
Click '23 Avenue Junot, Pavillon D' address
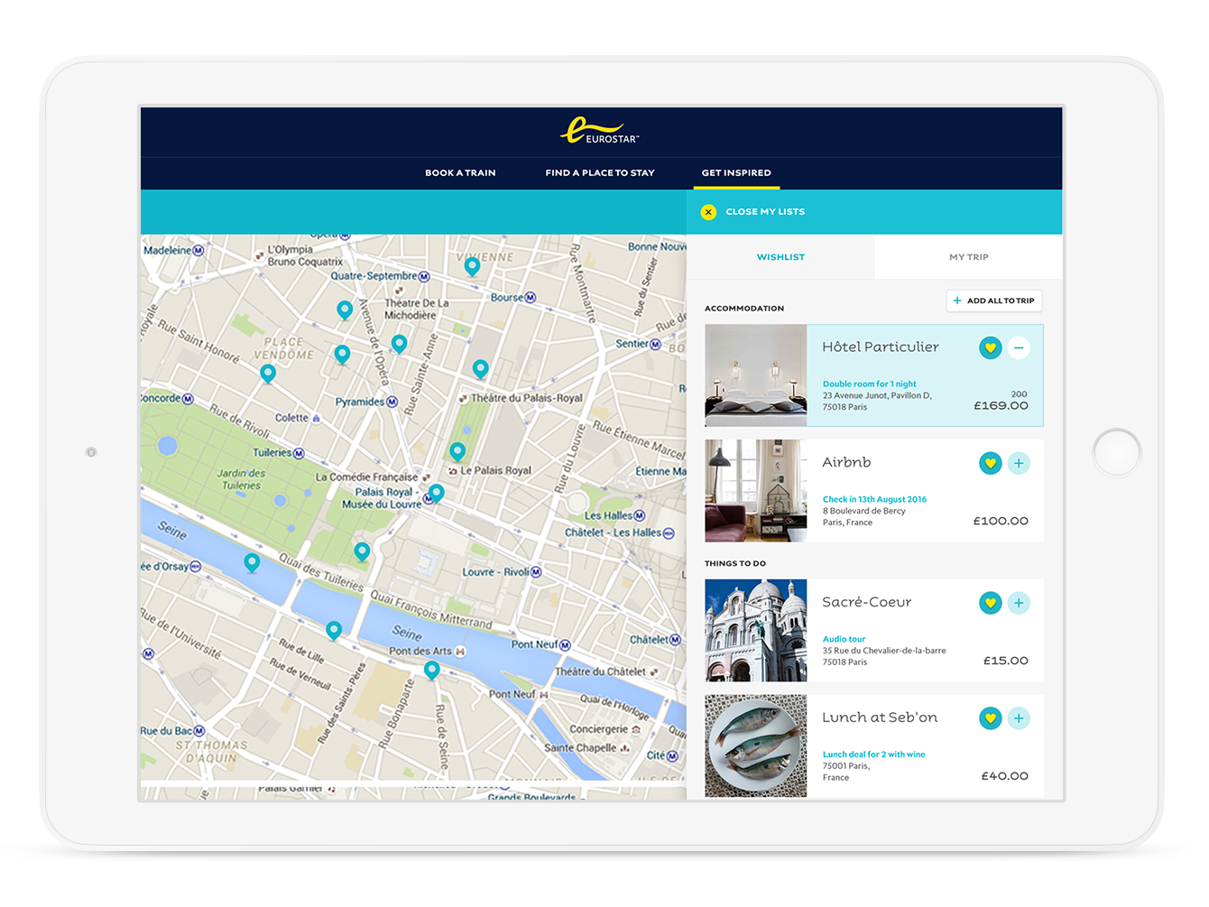point(877,395)
